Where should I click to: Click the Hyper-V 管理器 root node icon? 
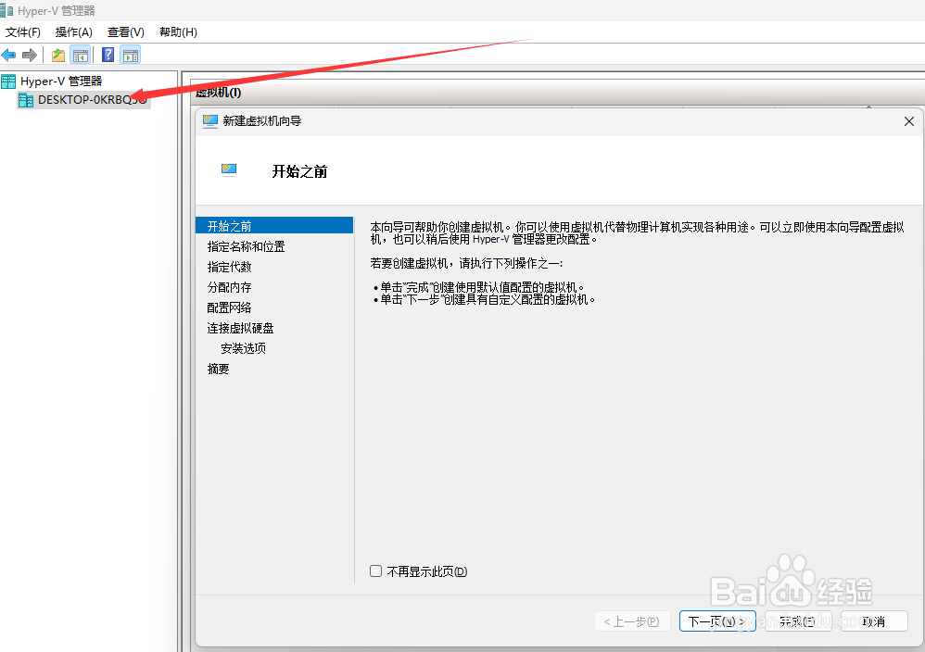pyautogui.click(x=8, y=81)
